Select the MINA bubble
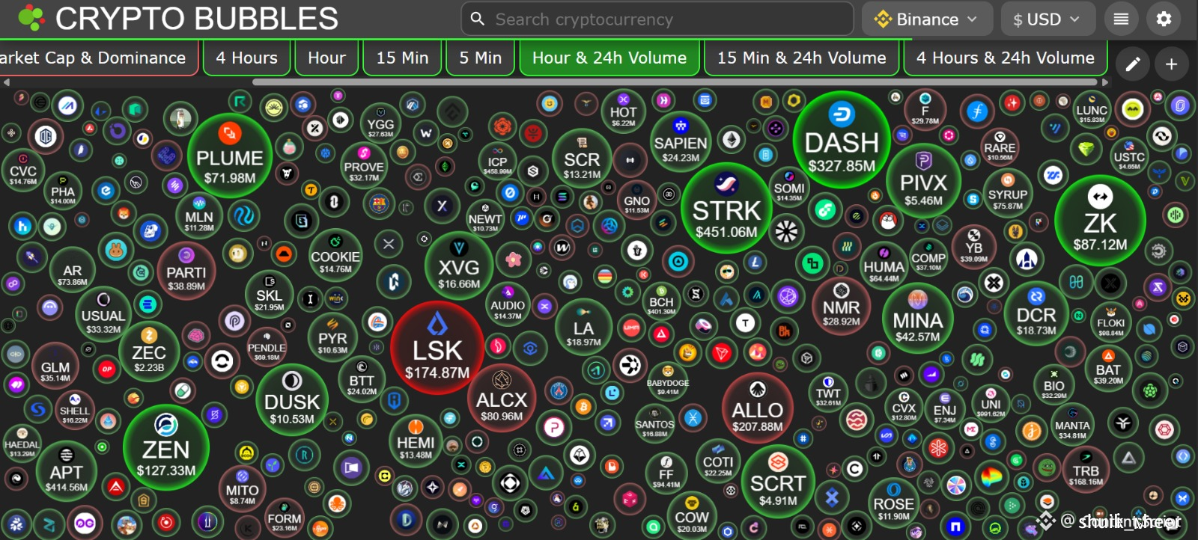This screenshot has width=1198, height=540. [918, 319]
